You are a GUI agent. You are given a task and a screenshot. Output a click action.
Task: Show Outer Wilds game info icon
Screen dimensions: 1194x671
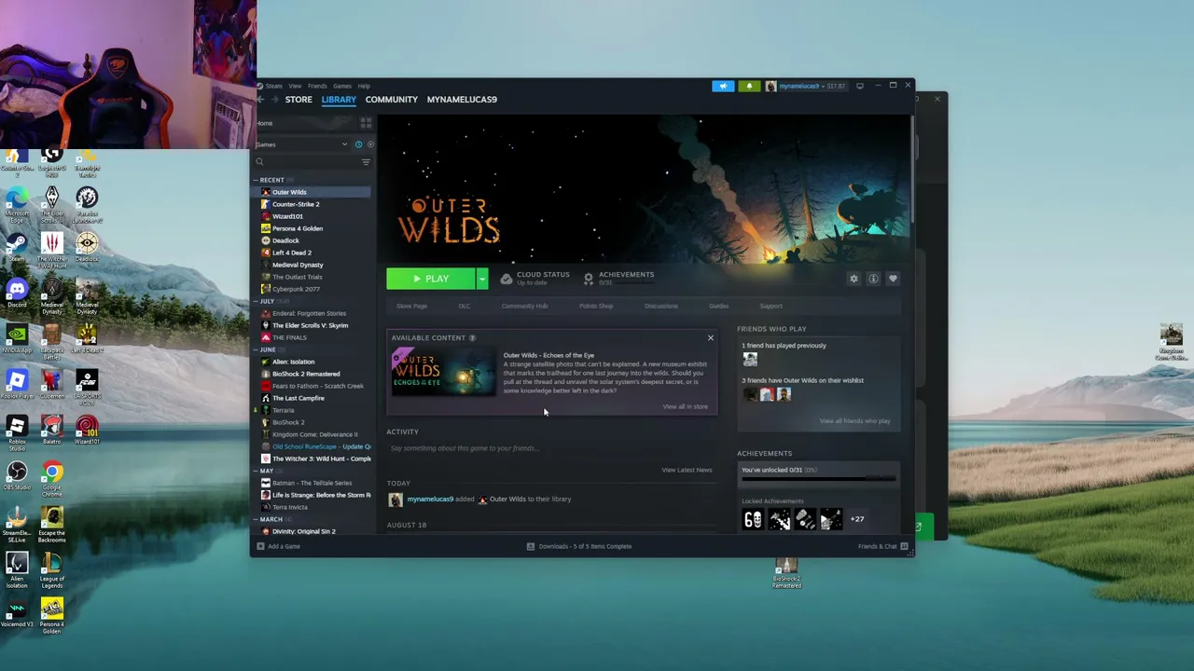pos(873,279)
